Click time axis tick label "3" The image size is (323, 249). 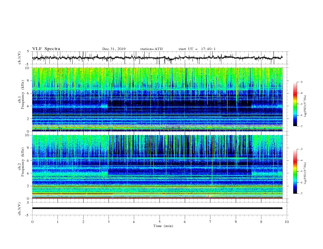pos(108,222)
